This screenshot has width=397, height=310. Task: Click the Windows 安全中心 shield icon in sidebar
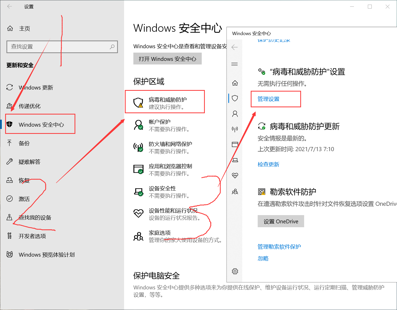point(10,124)
